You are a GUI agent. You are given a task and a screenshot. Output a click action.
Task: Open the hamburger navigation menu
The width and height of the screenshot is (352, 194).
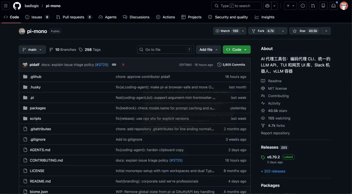(x=6, y=6)
